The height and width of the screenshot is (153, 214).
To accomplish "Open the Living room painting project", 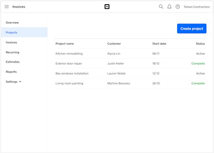I will 69,83.
